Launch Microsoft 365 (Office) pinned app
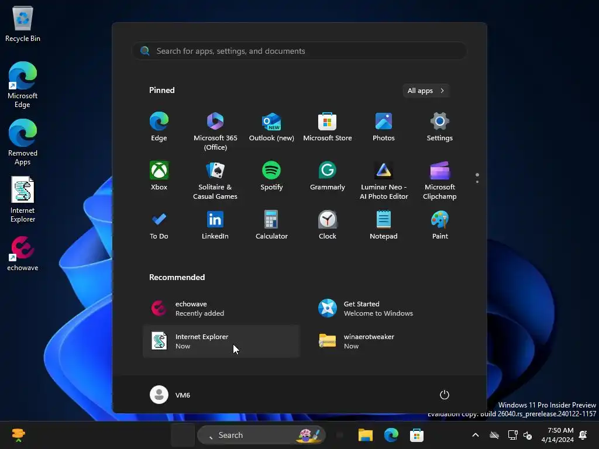This screenshot has width=599, height=449. [215, 132]
